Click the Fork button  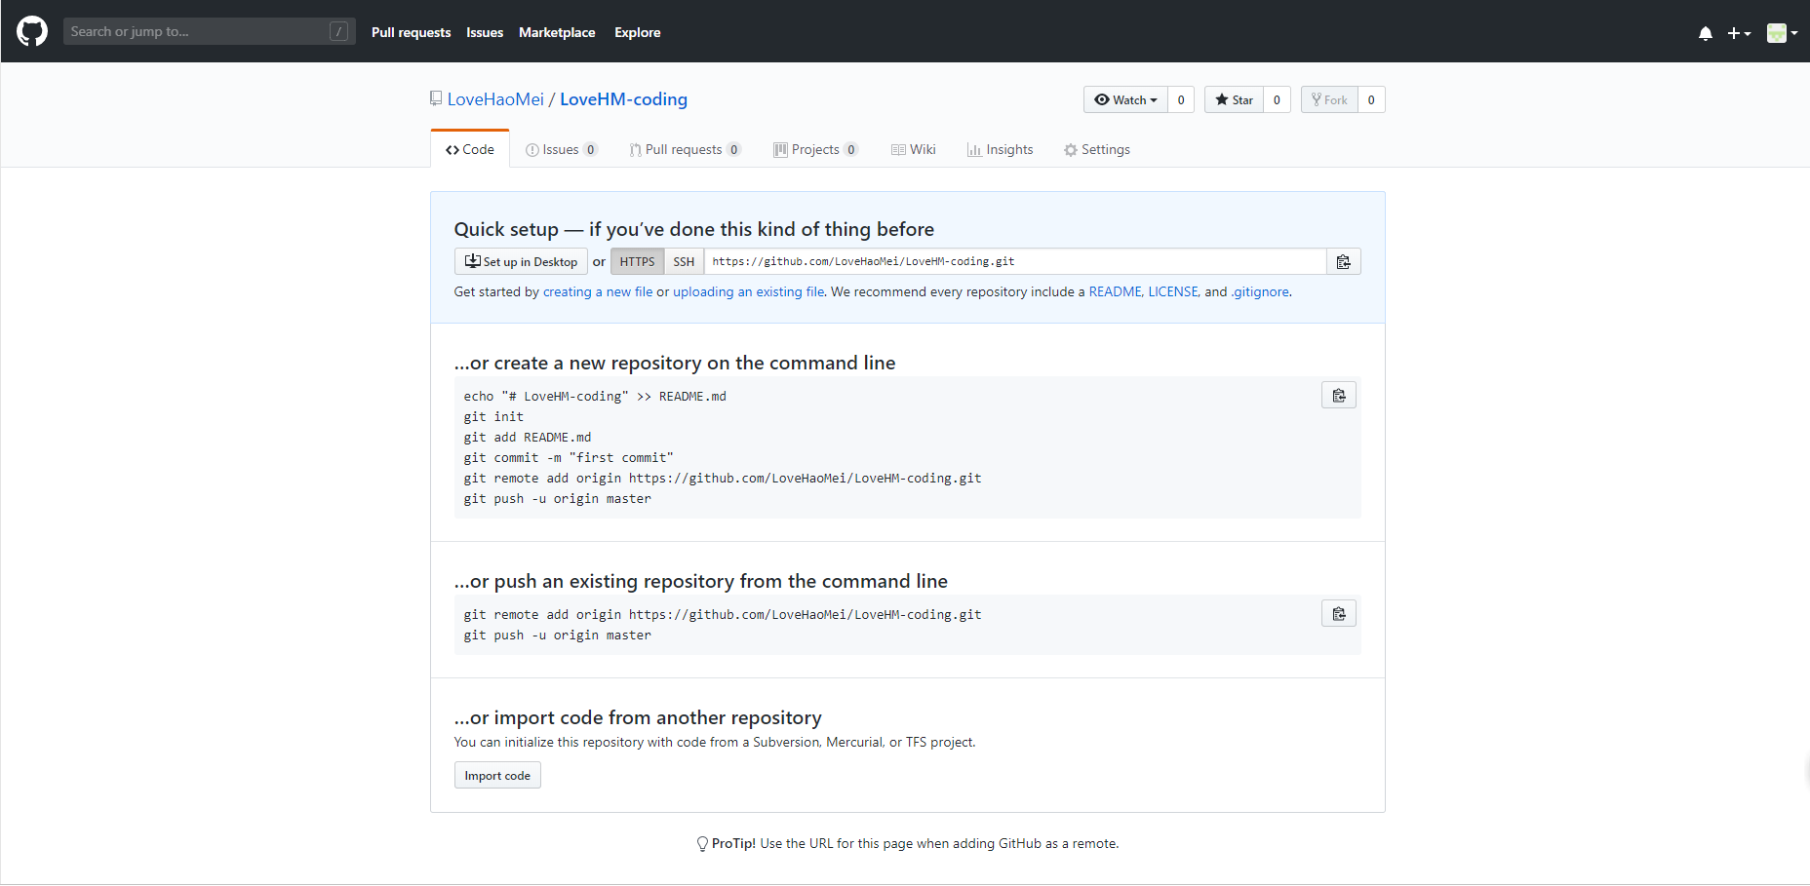1329,99
